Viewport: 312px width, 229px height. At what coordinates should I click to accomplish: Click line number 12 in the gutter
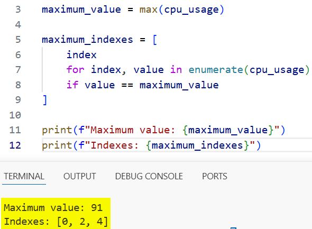tap(15, 145)
